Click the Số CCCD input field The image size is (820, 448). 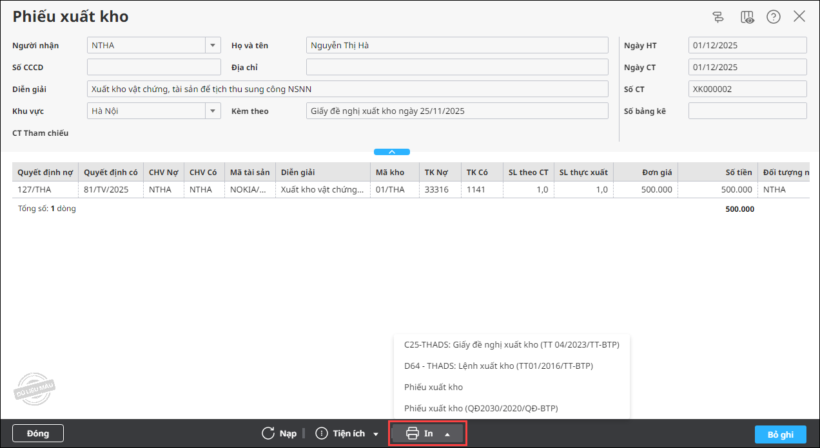click(x=154, y=67)
